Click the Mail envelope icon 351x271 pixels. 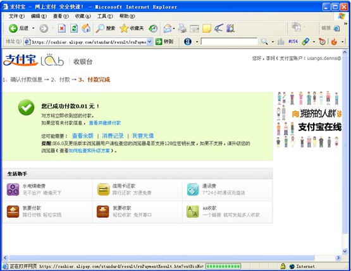[168, 28]
